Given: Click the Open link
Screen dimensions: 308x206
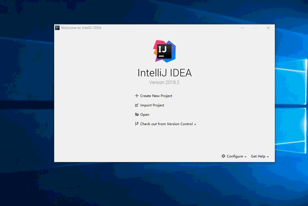Looking at the screenshot, I should point(144,115).
